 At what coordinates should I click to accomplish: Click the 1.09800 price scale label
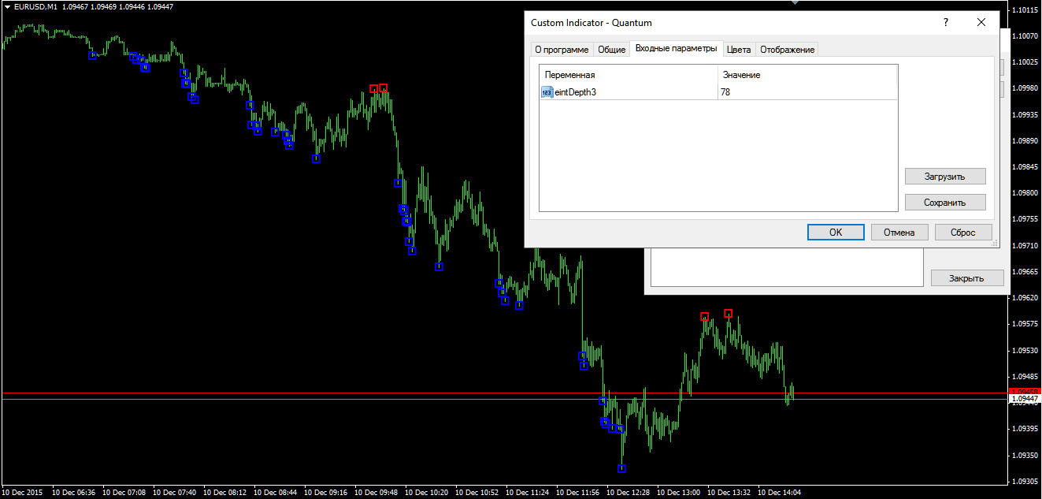point(1026,193)
